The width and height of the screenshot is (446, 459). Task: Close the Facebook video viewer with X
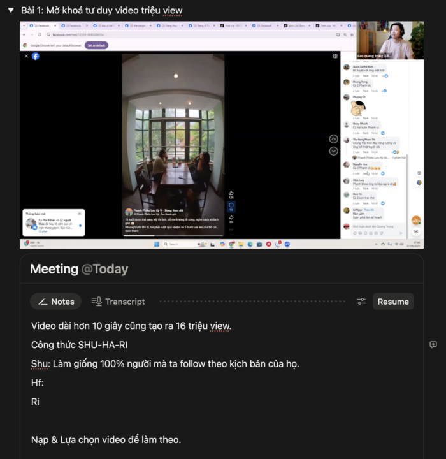click(26, 56)
